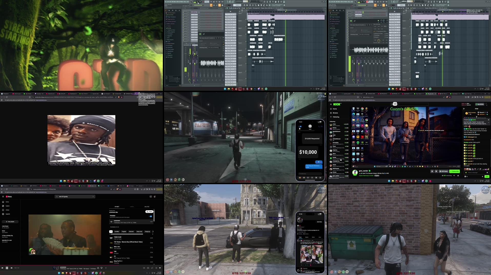
Task: Open Home in the Kick sidebar
Action: 333,109
